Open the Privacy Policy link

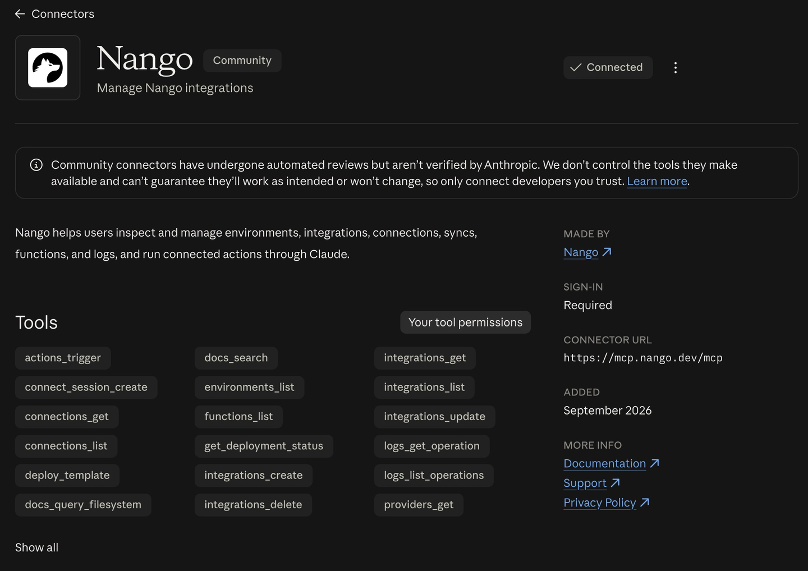tap(606, 503)
